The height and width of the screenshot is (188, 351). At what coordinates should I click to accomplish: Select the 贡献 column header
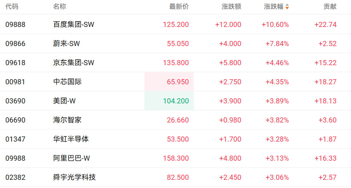coord(330,6)
